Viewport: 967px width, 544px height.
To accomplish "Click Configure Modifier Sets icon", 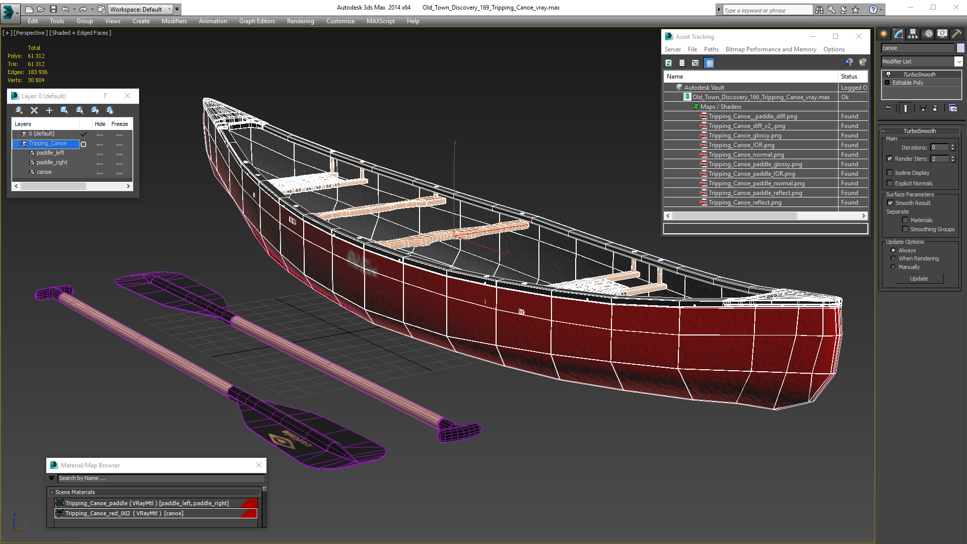I will pos(953,108).
